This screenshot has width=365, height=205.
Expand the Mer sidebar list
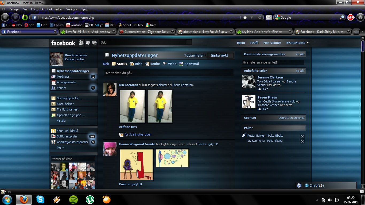coord(60,148)
